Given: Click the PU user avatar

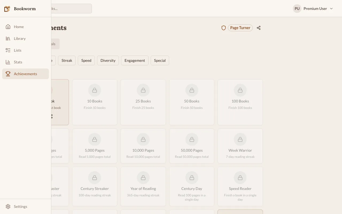Looking at the screenshot, I should pos(297,9).
